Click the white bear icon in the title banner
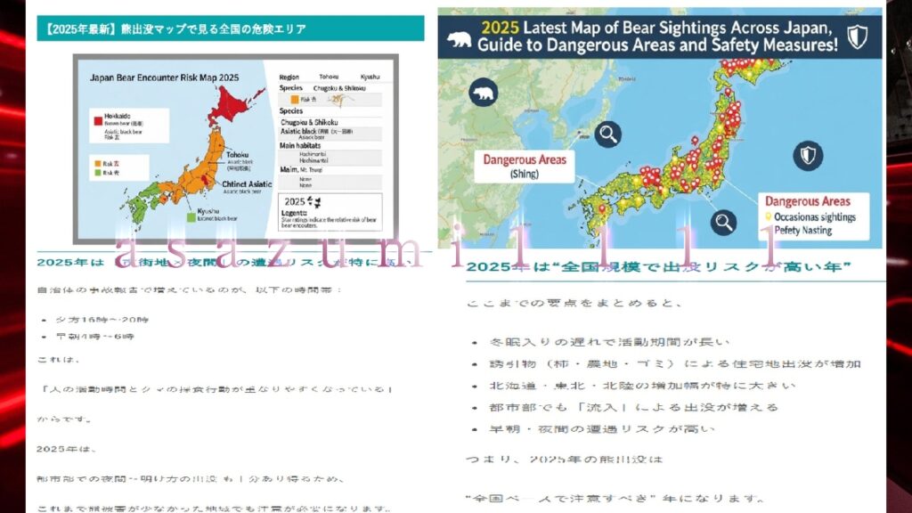This screenshot has width=912, height=513. coord(460,38)
